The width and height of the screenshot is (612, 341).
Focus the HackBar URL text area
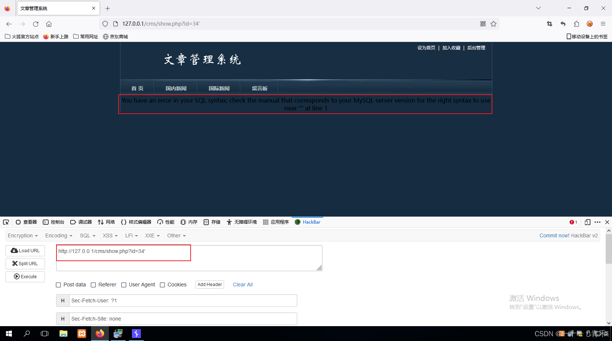click(x=189, y=258)
